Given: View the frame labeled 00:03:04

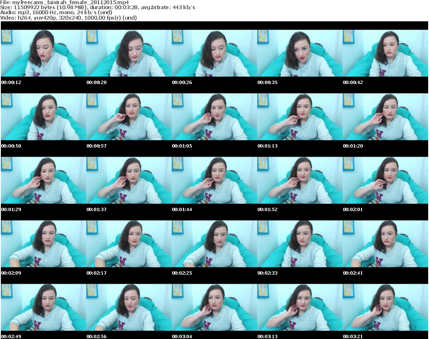Looking at the screenshot, I should click(214, 307).
